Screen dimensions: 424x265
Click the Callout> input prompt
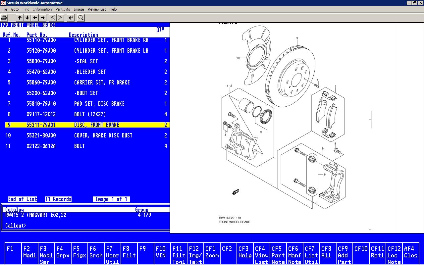click(16, 226)
